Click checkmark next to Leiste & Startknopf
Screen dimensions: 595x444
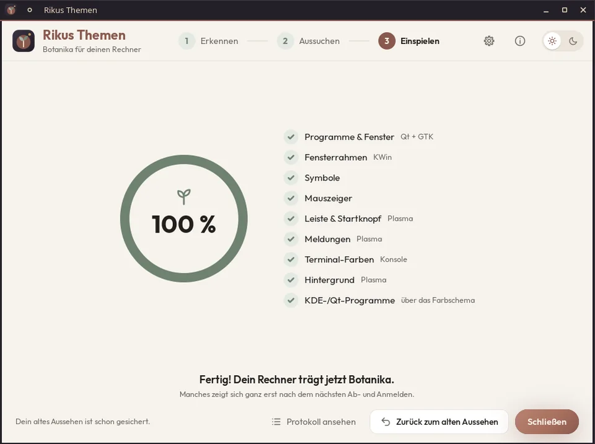pos(291,219)
